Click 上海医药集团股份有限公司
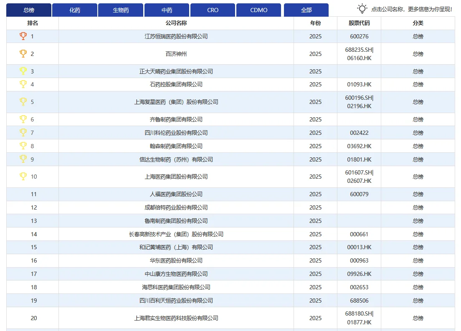461x331 pixels. click(176, 177)
